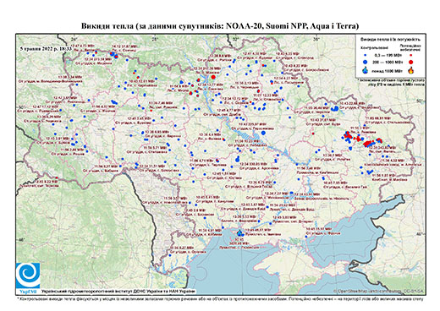Pick the small red dot legend symbol
The image size is (440, 311).
pyautogui.click(x=410, y=55)
